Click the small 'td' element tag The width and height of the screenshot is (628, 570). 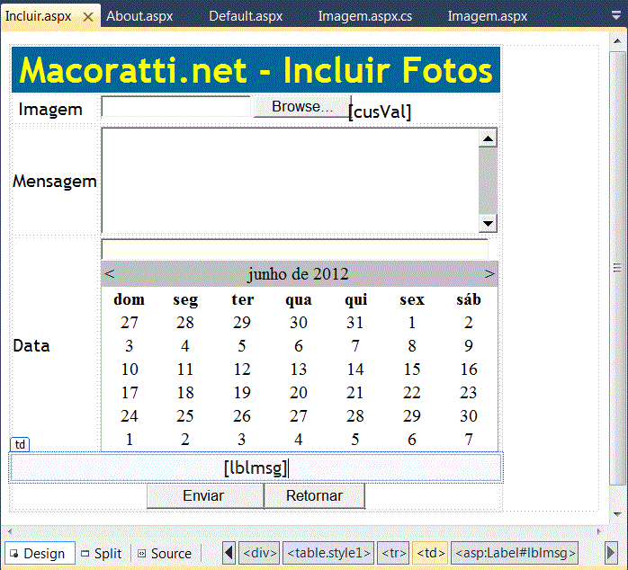(20, 444)
